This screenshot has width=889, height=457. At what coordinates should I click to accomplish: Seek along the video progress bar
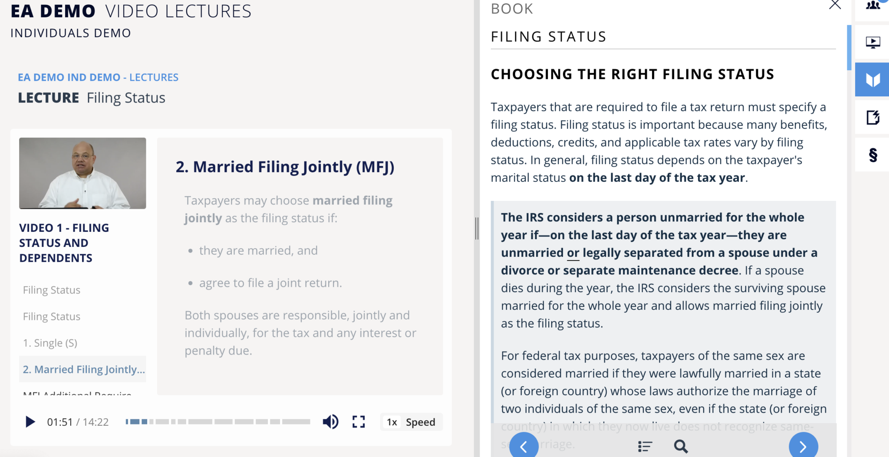pos(218,421)
